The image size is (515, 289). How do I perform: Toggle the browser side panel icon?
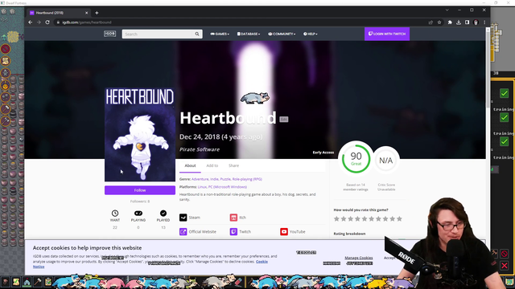click(467, 22)
